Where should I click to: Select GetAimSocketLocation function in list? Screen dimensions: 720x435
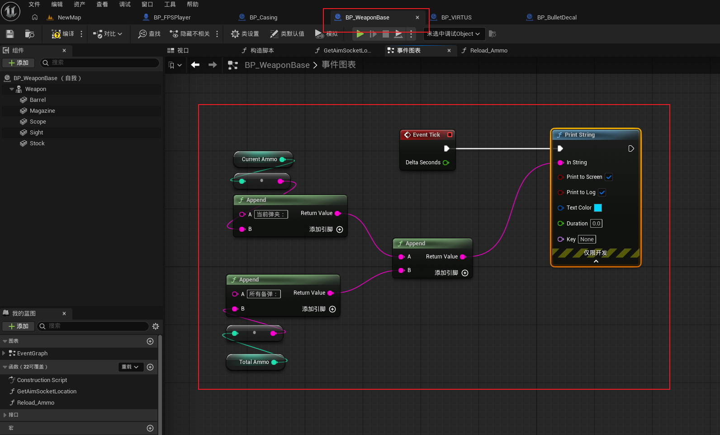tap(47, 392)
